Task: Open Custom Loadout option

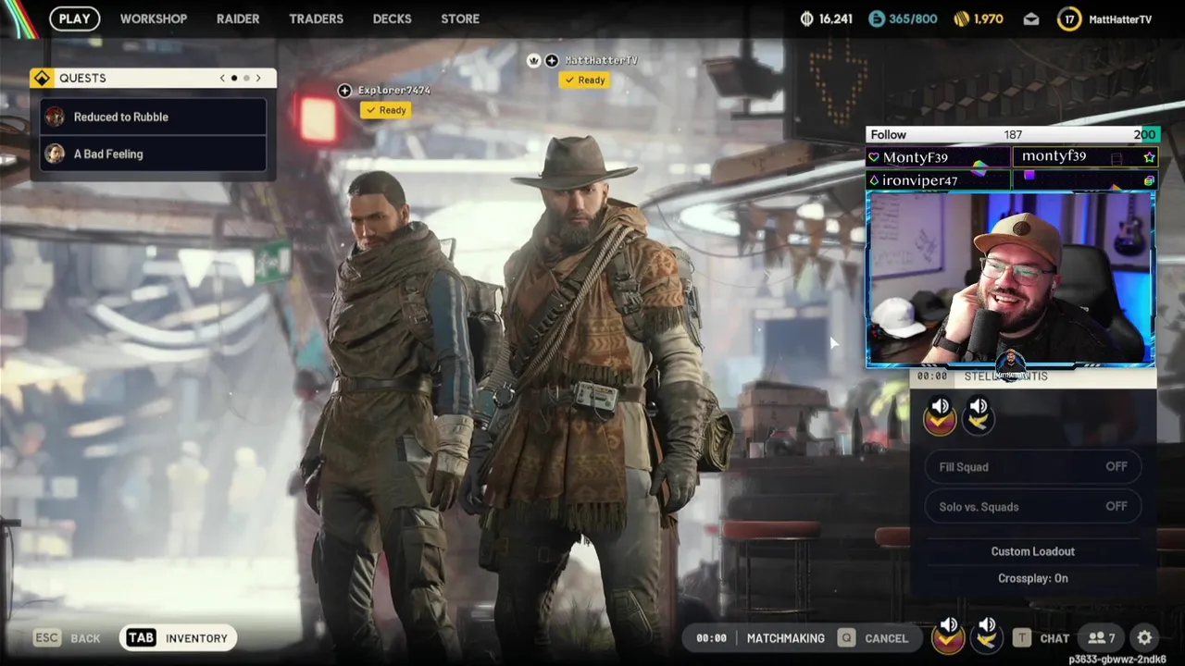Action: pyautogui.click(x=1033, y=551)
